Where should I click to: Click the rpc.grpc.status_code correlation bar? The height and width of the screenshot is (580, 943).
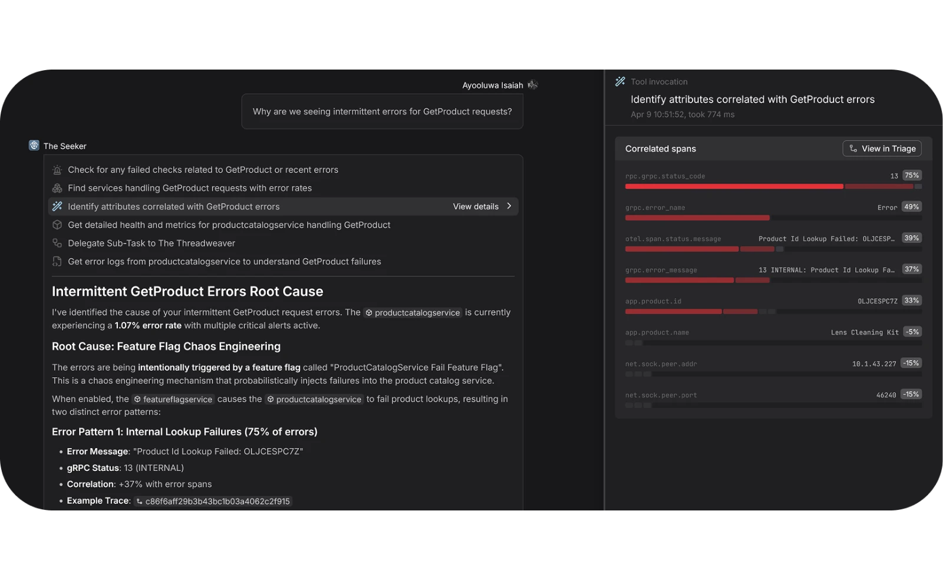pos(773,186)
